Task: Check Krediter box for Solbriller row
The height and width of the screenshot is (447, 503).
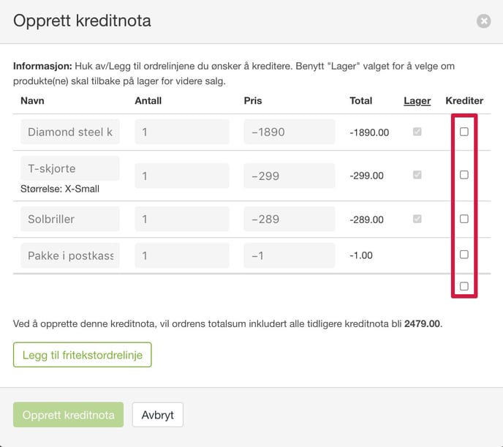Action: (464, 219)
